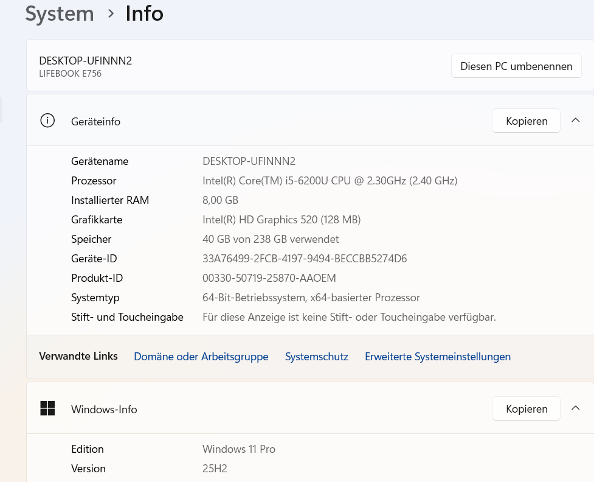Click the breadcrumb arrow between System and Info
This screenshot has height=482, width=594.
(111, 13)
